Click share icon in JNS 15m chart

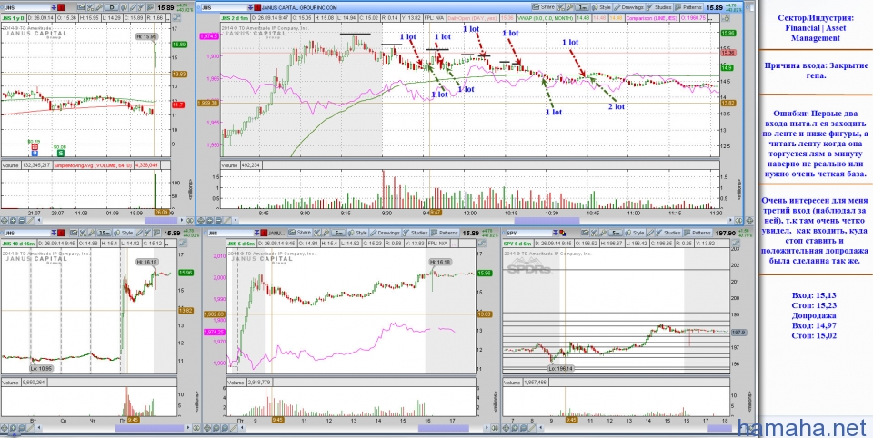click(x=74, y=233)
